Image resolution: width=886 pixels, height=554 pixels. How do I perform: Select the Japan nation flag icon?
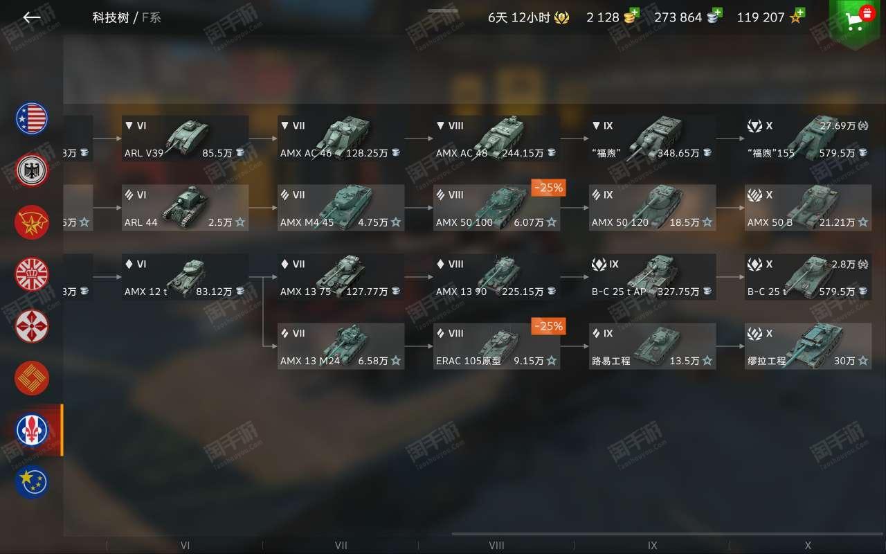point(32,326)
